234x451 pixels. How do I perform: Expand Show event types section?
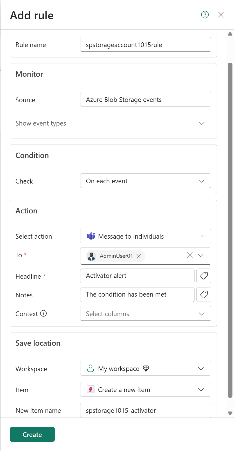coord(202,123)
